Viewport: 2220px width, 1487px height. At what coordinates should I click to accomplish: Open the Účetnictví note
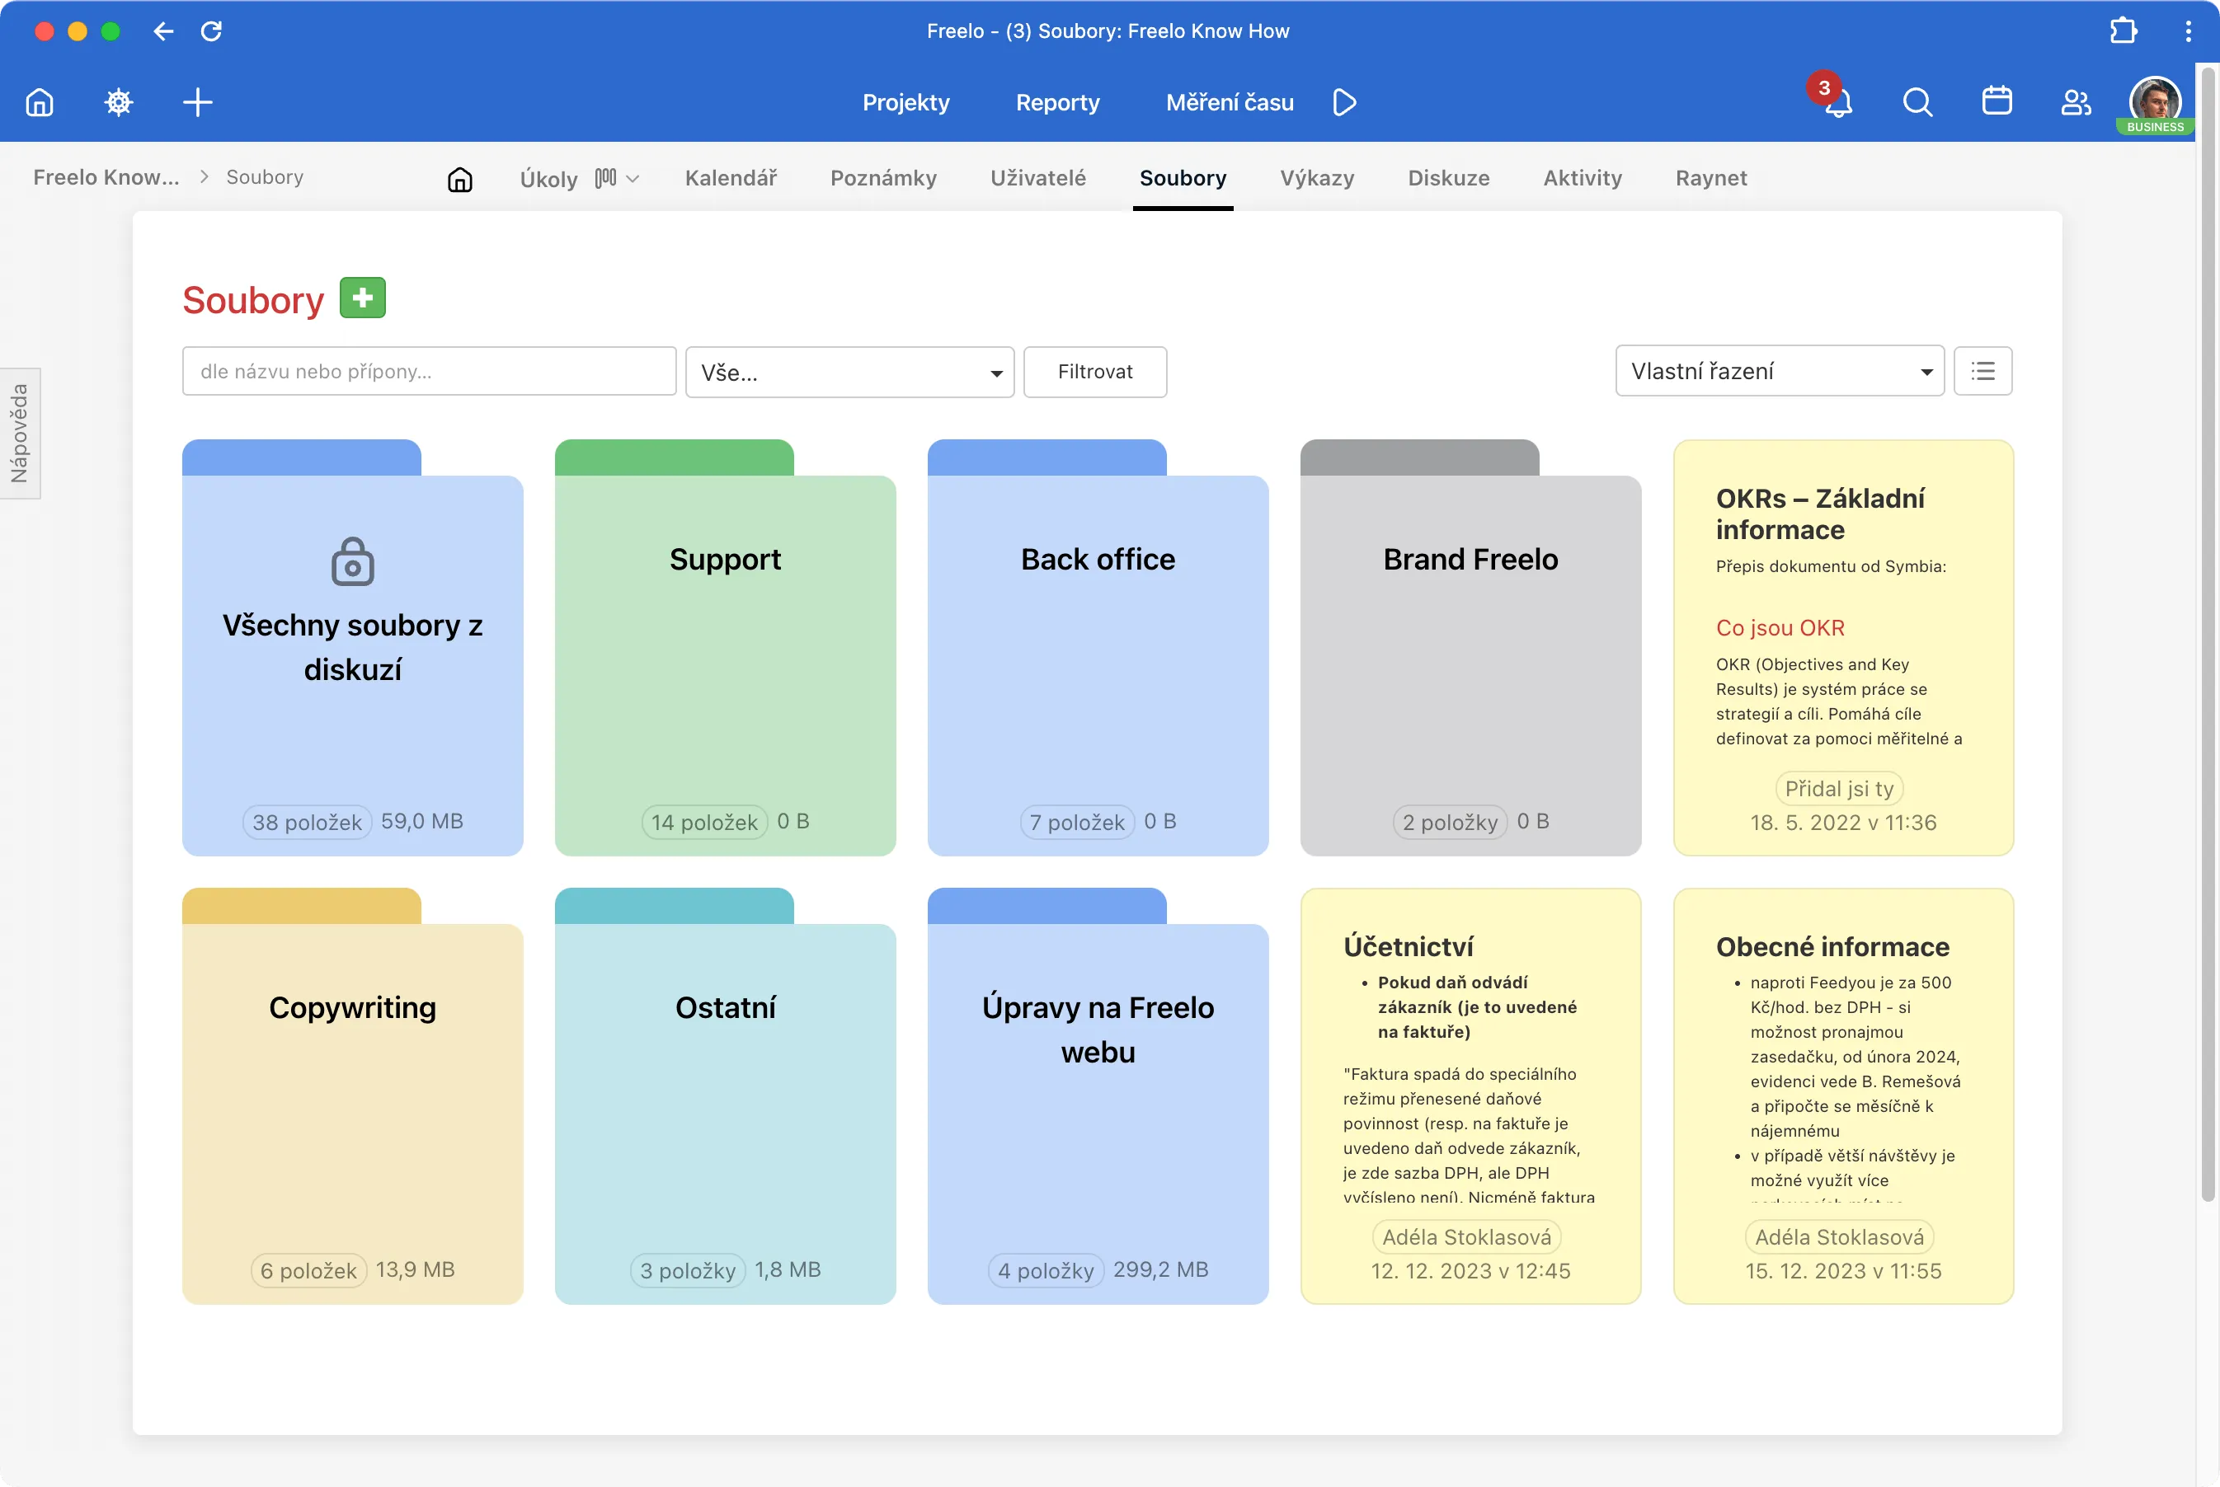pos(1471,1096)
